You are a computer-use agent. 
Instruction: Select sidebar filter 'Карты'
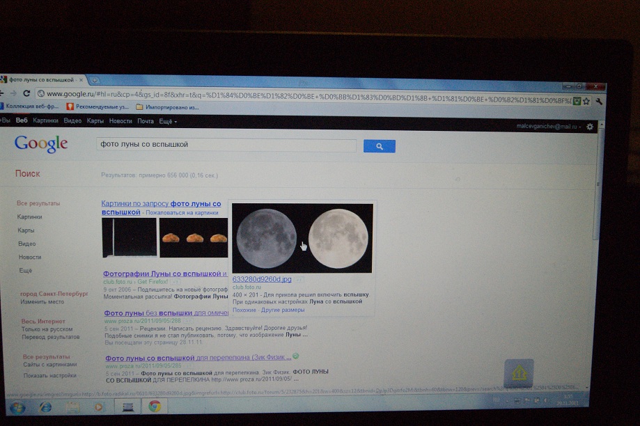point(26,230)
